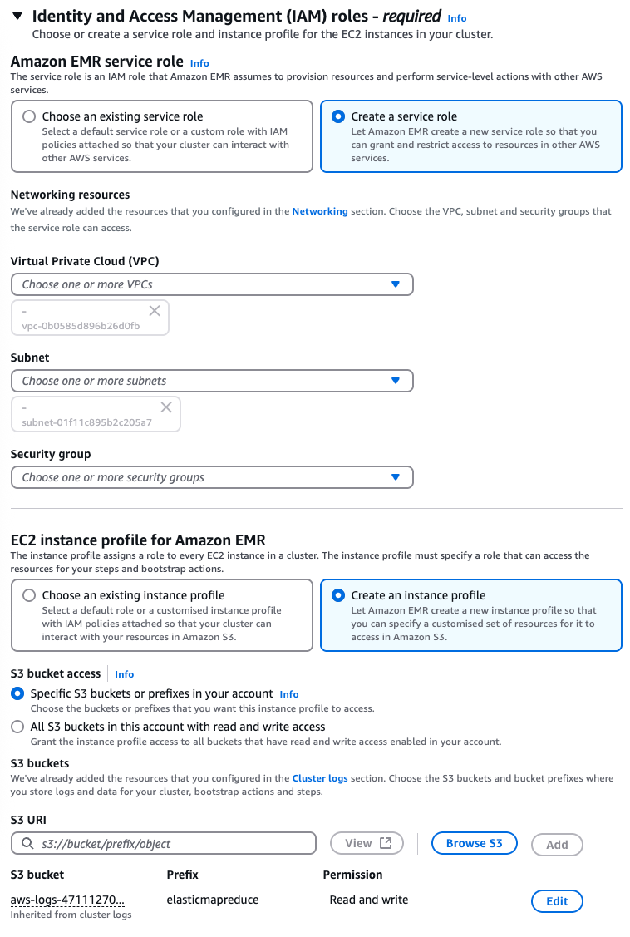Open Info for Specific S3 buckets option
This screenshot has height=937, width=630.
pos(289,694)
